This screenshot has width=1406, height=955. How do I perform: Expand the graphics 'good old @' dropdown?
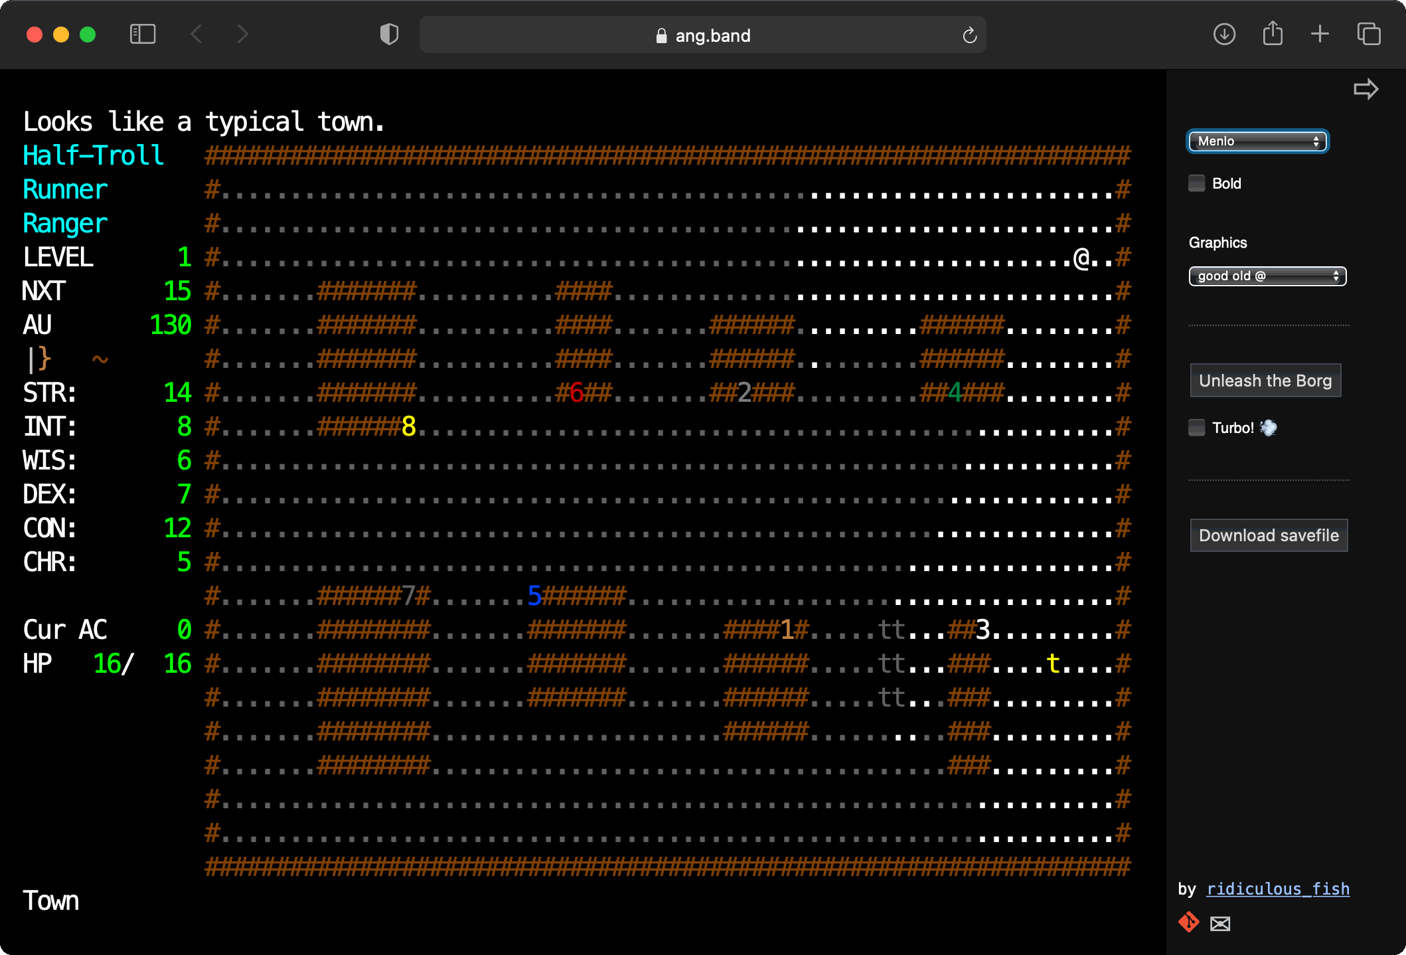(x=1267, y=275)
